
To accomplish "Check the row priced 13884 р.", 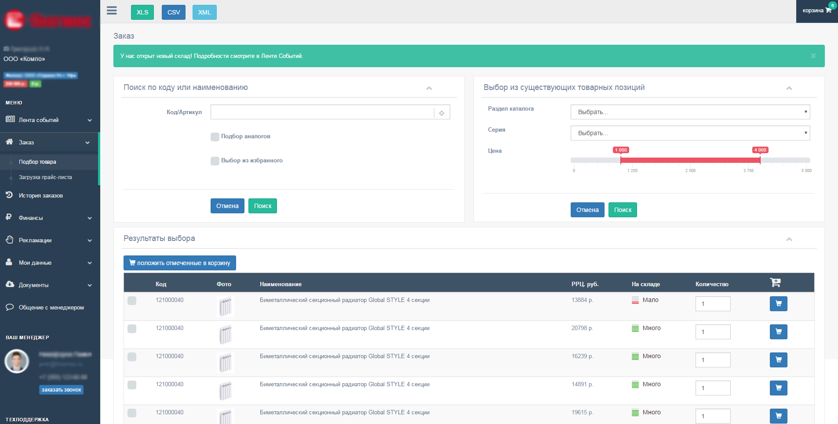I will tap(132, 301).
